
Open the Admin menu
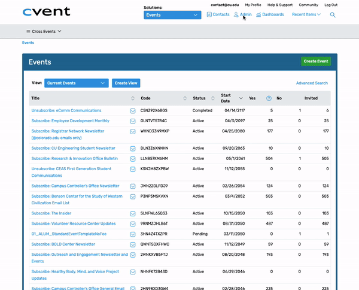point(243,14)
